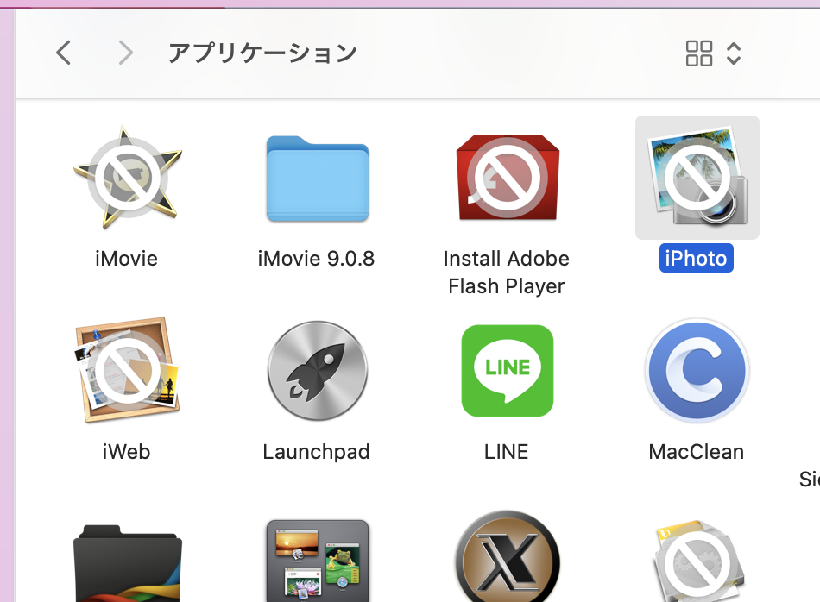The height and width of the screenshot is (602, 820).
Task: Click the LINE name label
Action: point(506,452)
